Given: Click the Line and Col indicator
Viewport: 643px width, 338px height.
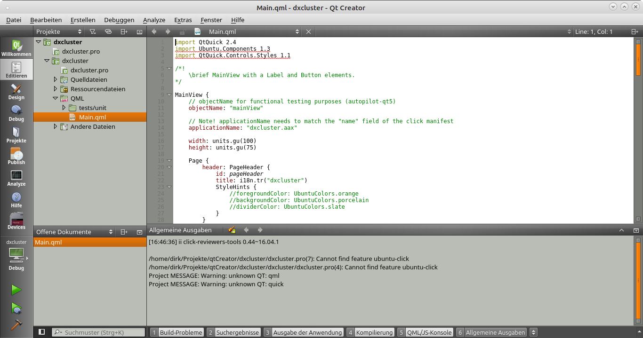Looking at the screenshot, I should tap(594, 31).
